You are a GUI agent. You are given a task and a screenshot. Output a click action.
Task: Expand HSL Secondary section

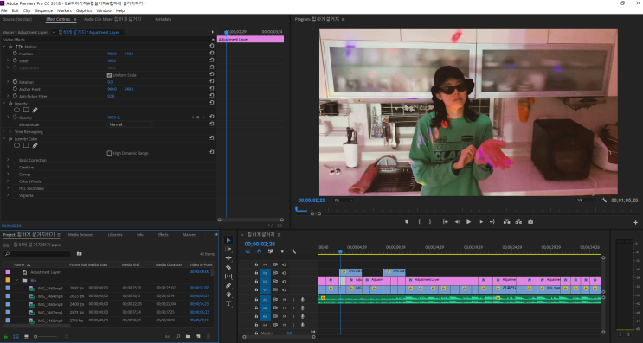coord(8,188)
